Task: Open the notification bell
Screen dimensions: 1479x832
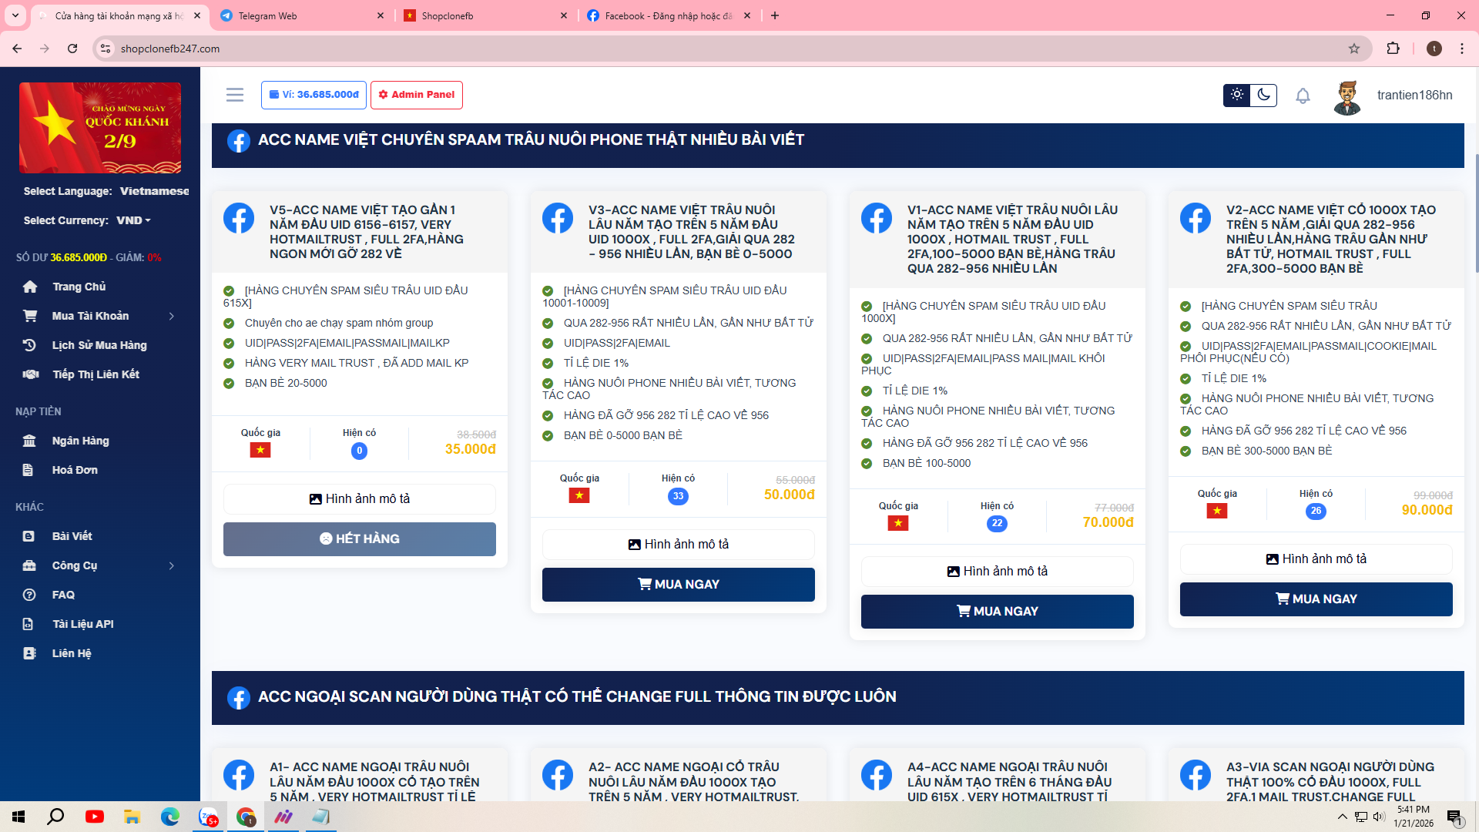Action: coord(1303,96)
